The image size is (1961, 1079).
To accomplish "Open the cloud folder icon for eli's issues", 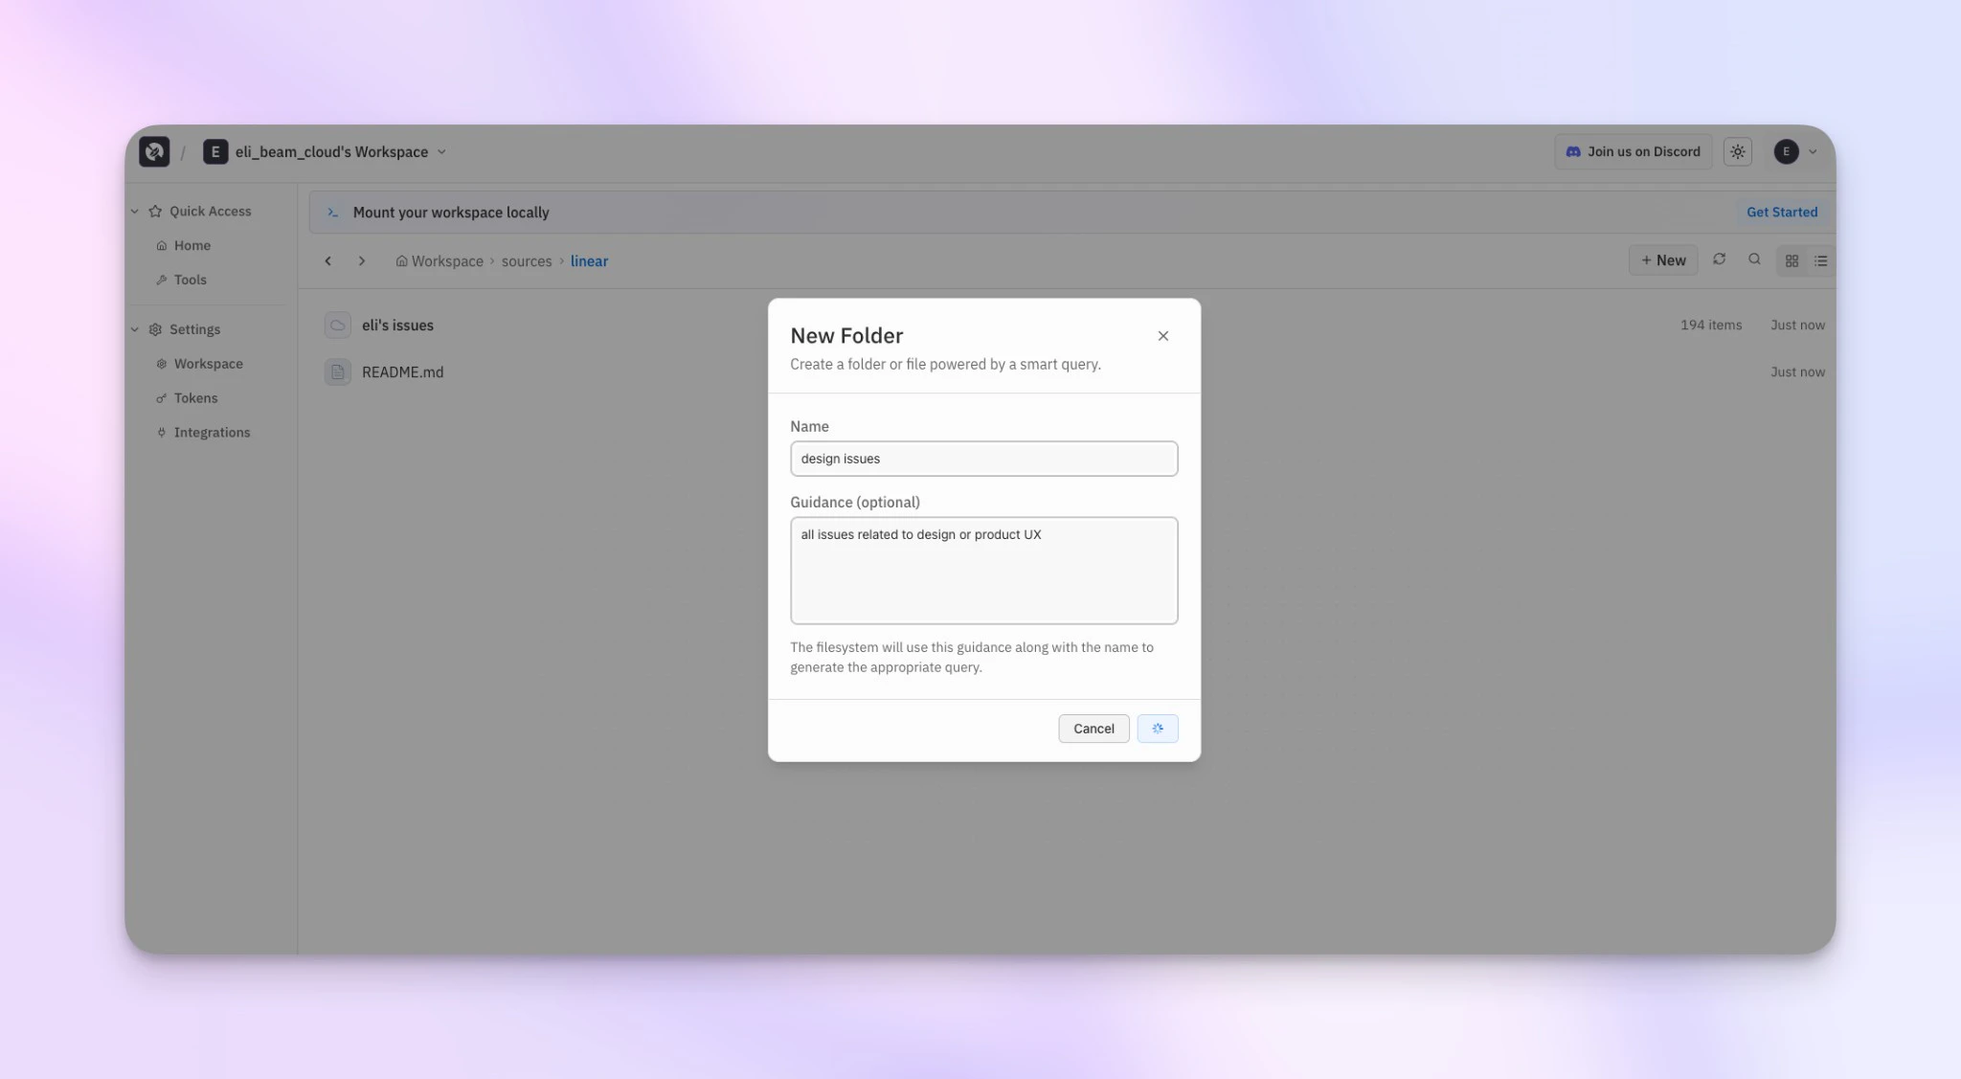I will (x=337, y=325).
